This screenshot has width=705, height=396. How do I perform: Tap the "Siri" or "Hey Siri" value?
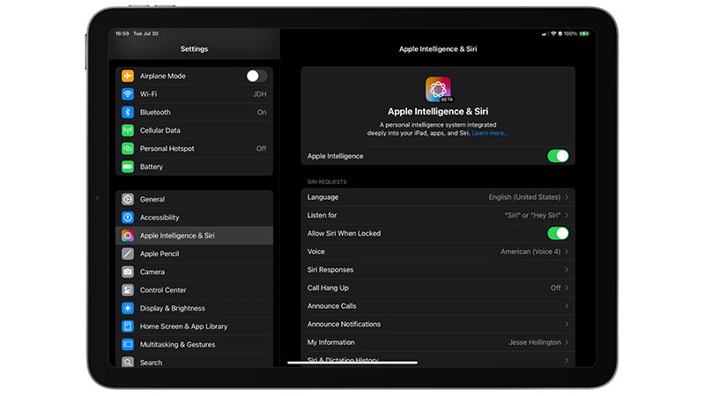(x=532, y=216)
